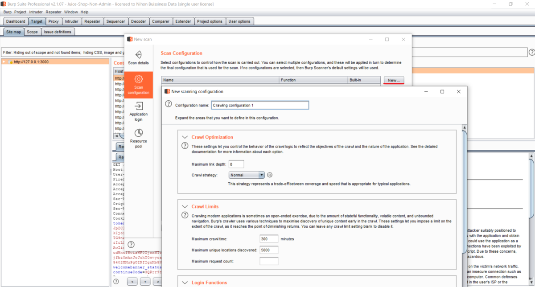Click Maximum crawl time field
Screen dimensions: 535x287
[269, 239]
